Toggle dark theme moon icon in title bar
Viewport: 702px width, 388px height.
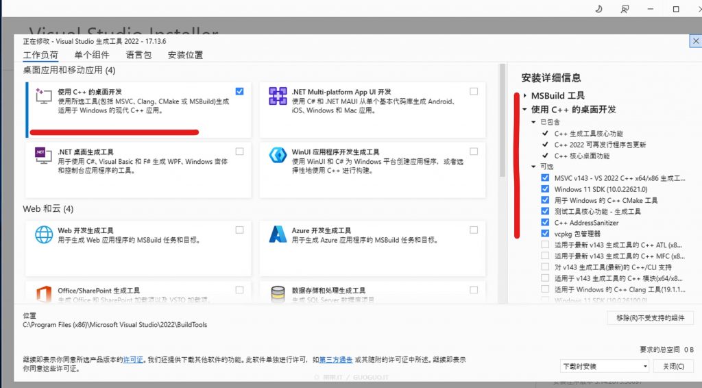(598, 8)
